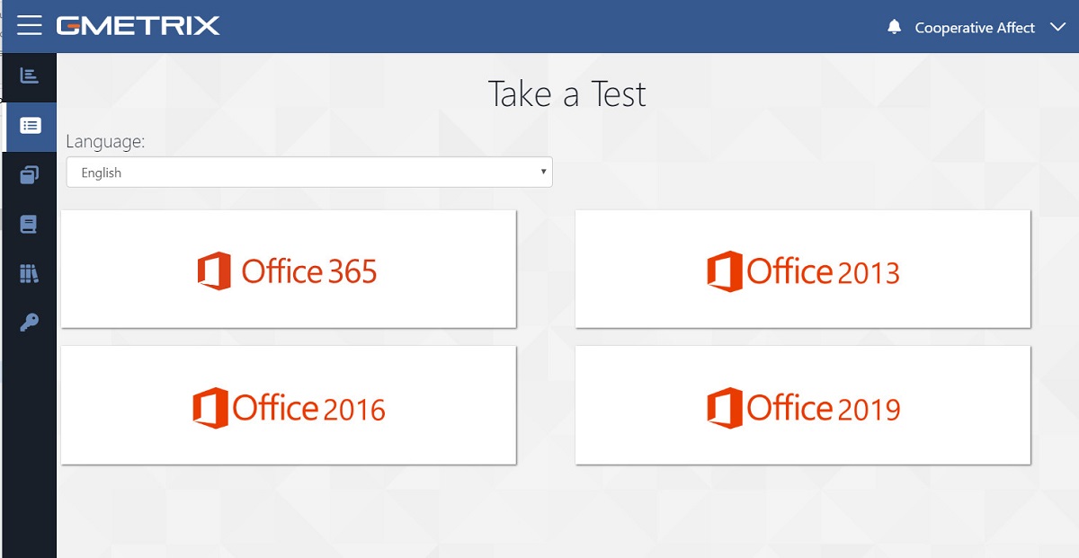Click the Language dropdown arrow
Screen dimensions: 1079x558
(x=543, y=171)
